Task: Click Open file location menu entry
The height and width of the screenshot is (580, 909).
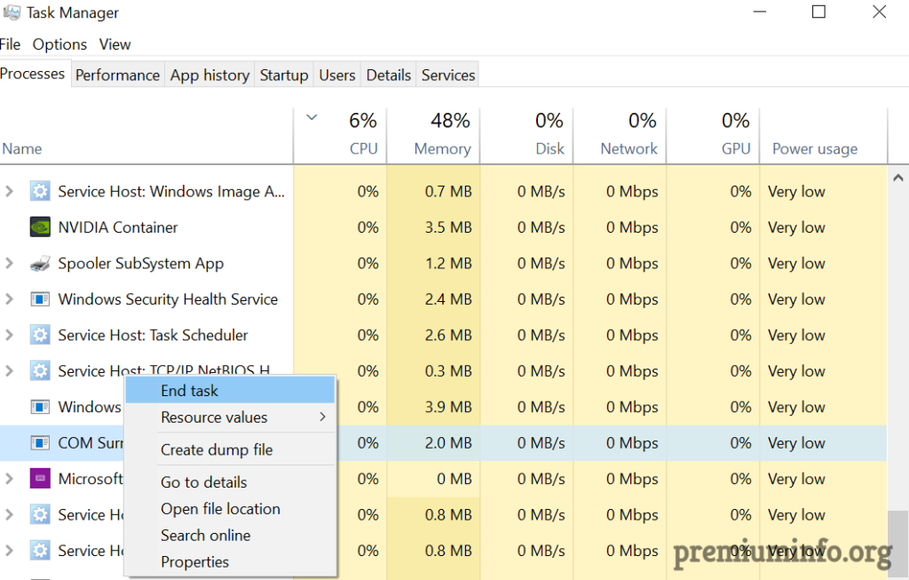Action: (220, 509)
